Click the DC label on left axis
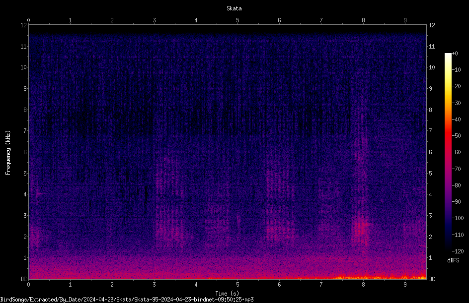The height and width of the screenshot is (303, 469). (x=24, y=279)
